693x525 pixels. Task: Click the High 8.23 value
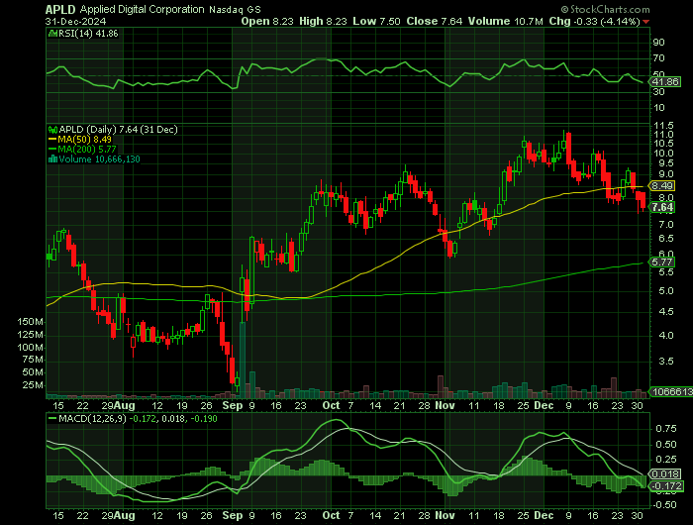tap(323, 21)
